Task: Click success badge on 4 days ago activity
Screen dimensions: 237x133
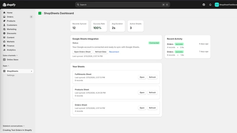Action: (179, 44)
